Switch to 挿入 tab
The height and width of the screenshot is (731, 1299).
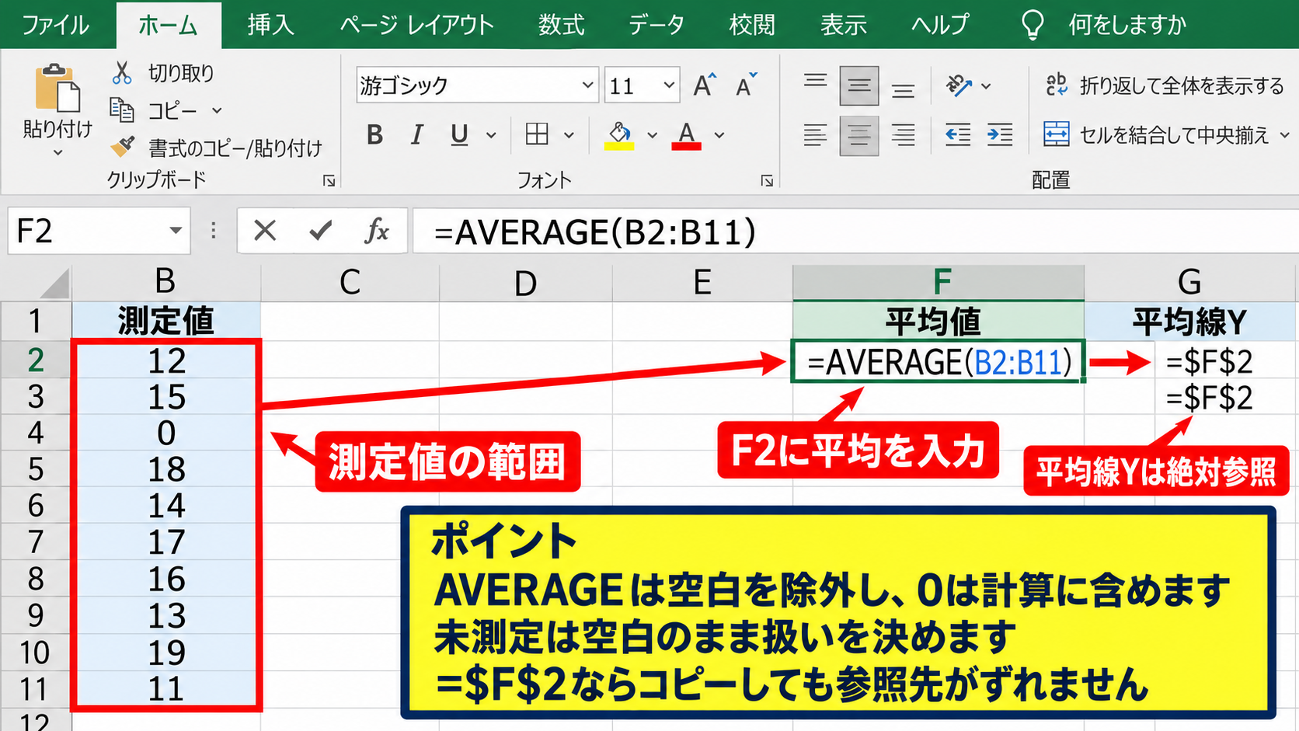270,25
